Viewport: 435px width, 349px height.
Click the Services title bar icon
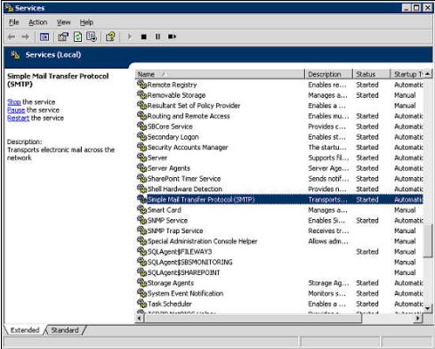pos(9,8)
